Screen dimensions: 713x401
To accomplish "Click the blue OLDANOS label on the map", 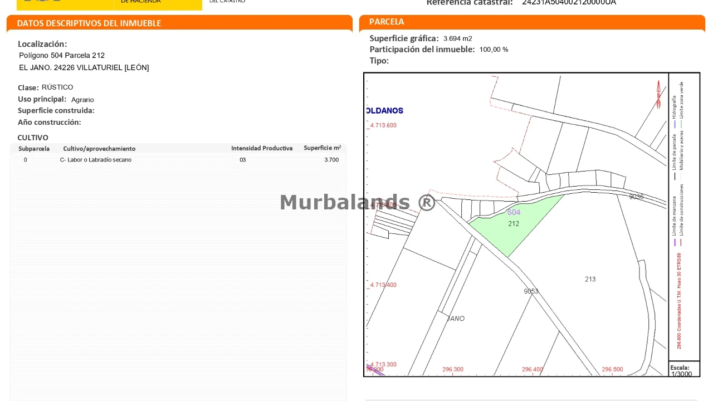I will [385, 110].
